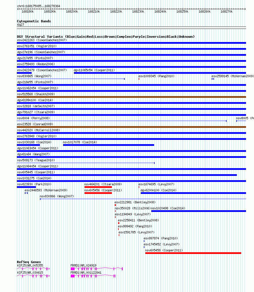Image resolution: width=254 pixels, height=292 pixels.
Task: Click dgv11064n54 (Cooper2011) label
Action: [x=38, y=166]
